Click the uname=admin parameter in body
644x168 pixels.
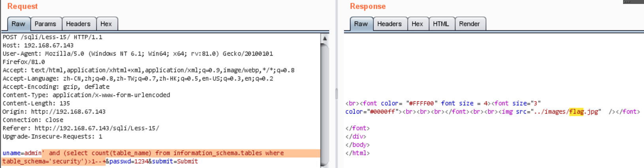[22, 153]
